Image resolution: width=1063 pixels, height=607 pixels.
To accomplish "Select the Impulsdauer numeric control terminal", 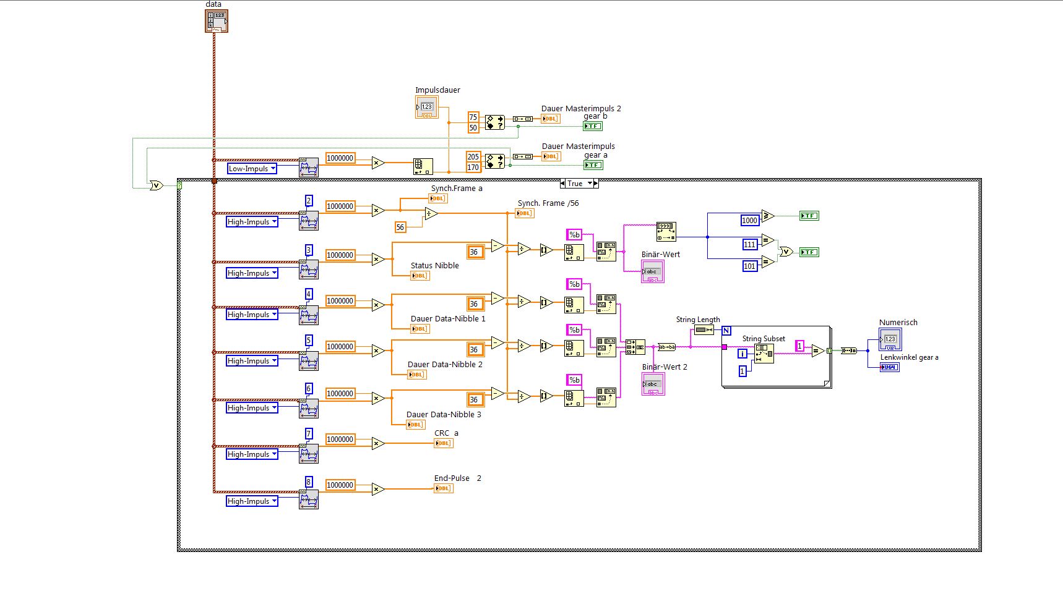I will click(x=427, y=107).
